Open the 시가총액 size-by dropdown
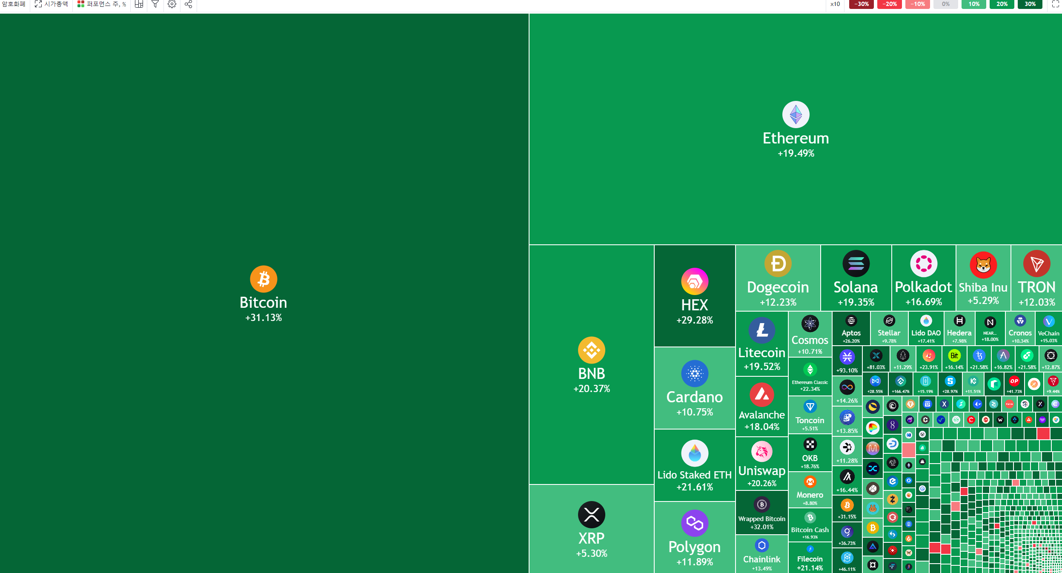This screenshot has height=573, width=1062. (51, 4)
